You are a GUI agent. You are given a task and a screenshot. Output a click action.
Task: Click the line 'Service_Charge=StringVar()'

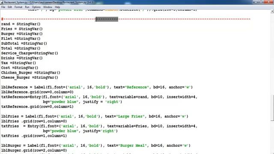[30, 53]
